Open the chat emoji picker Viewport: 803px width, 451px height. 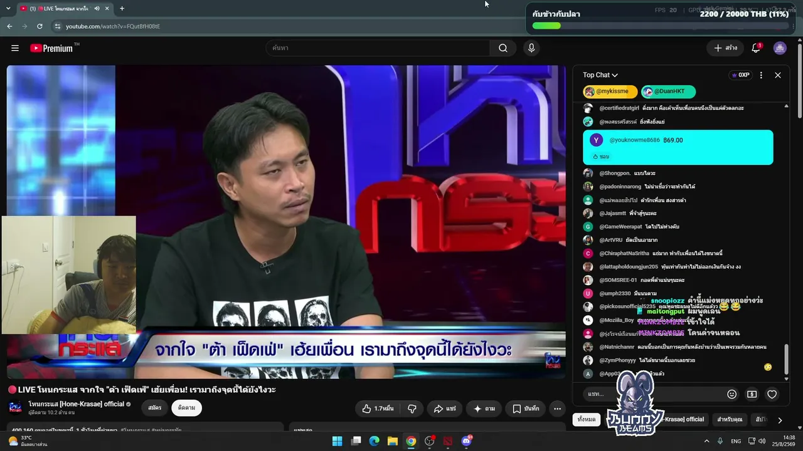tap(731, 394)
